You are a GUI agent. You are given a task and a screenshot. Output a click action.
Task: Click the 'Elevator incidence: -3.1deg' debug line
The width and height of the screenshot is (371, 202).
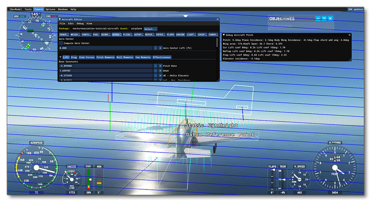pyautogui.click(x=241, y=59)
